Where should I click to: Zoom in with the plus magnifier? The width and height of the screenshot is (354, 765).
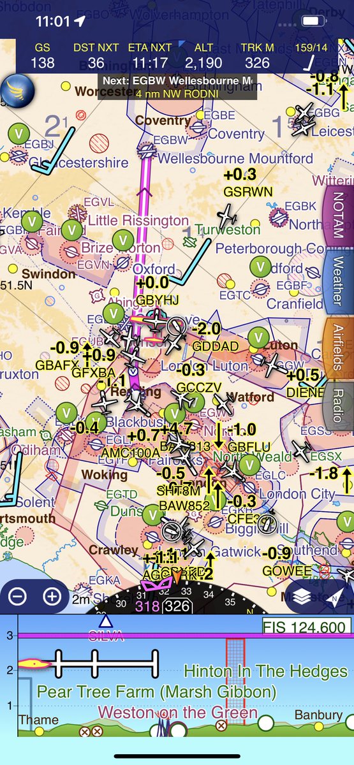tap(52, 597)
